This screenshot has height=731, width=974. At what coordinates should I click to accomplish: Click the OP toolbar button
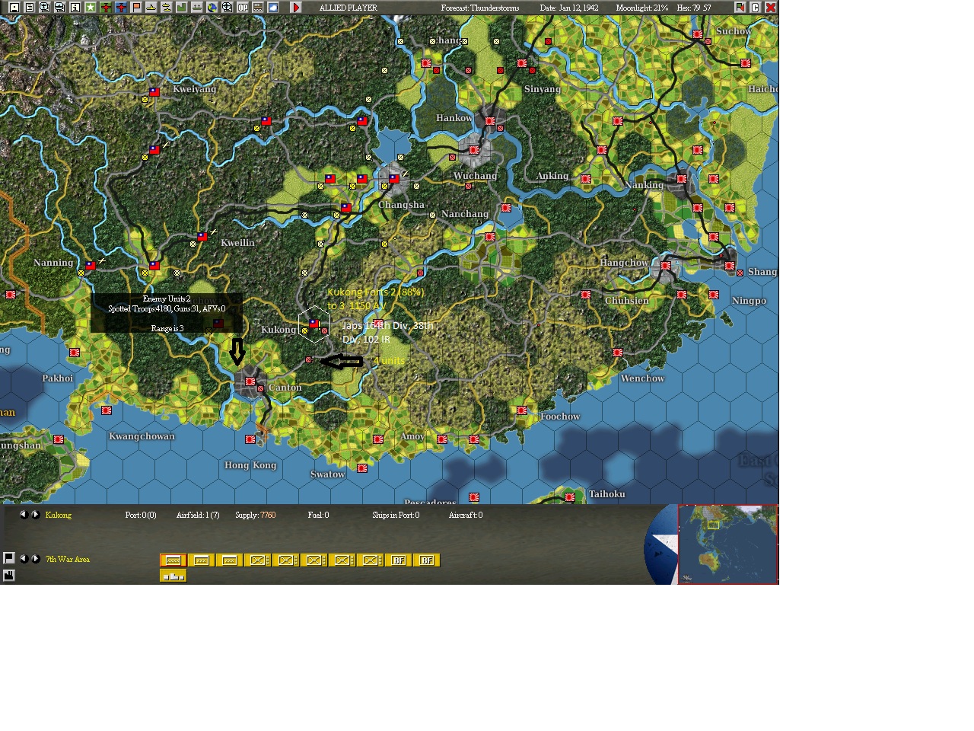243,8
